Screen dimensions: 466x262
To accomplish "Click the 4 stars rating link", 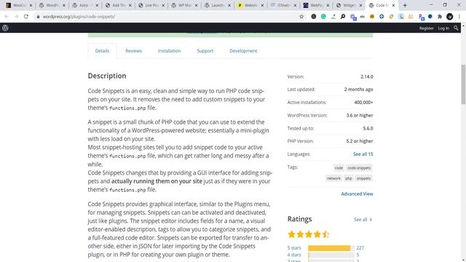I will coord(294,255).
